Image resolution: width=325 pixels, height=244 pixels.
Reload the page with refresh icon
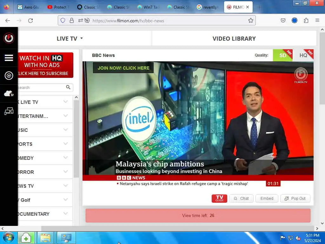click(30, 20)
